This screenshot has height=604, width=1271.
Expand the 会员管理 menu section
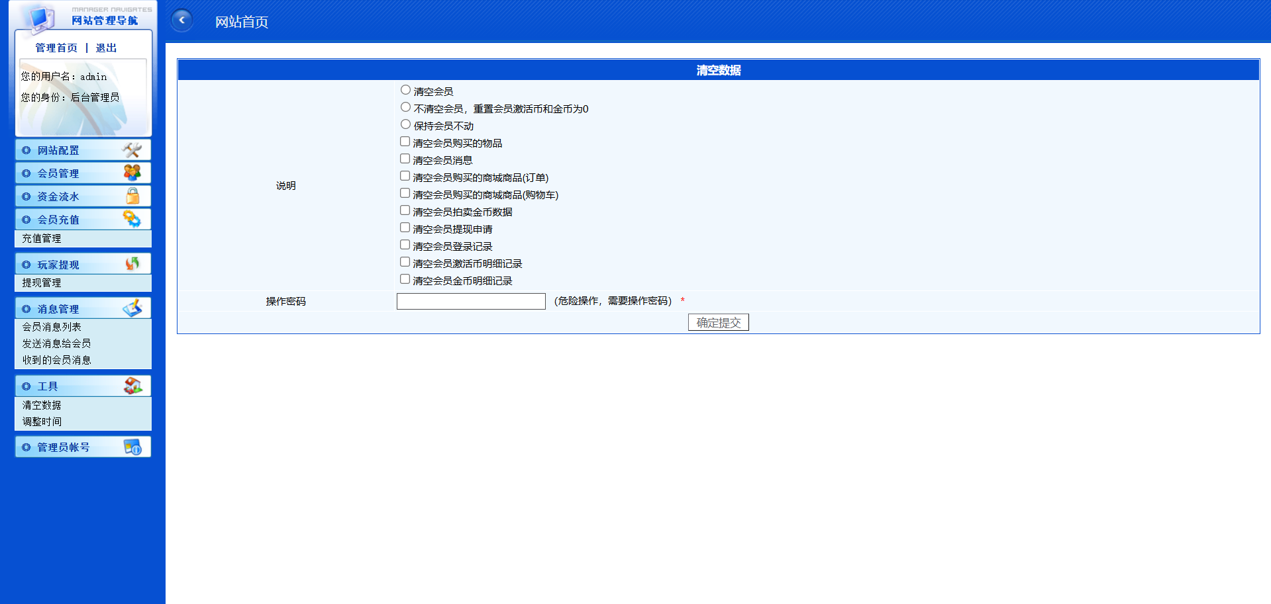[x=83, y=173]
